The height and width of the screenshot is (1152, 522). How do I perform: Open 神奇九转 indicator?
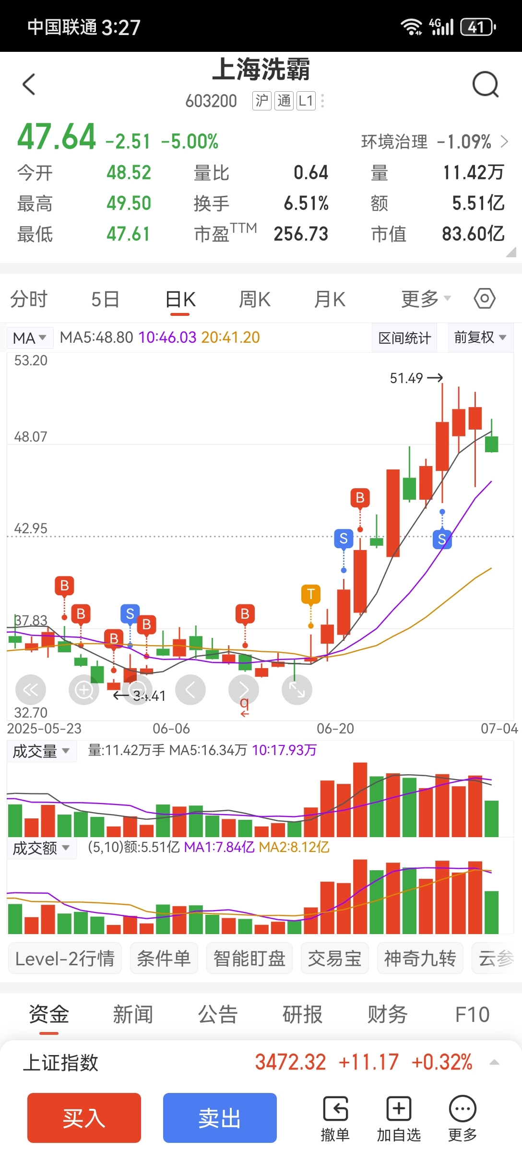[420, 958]
